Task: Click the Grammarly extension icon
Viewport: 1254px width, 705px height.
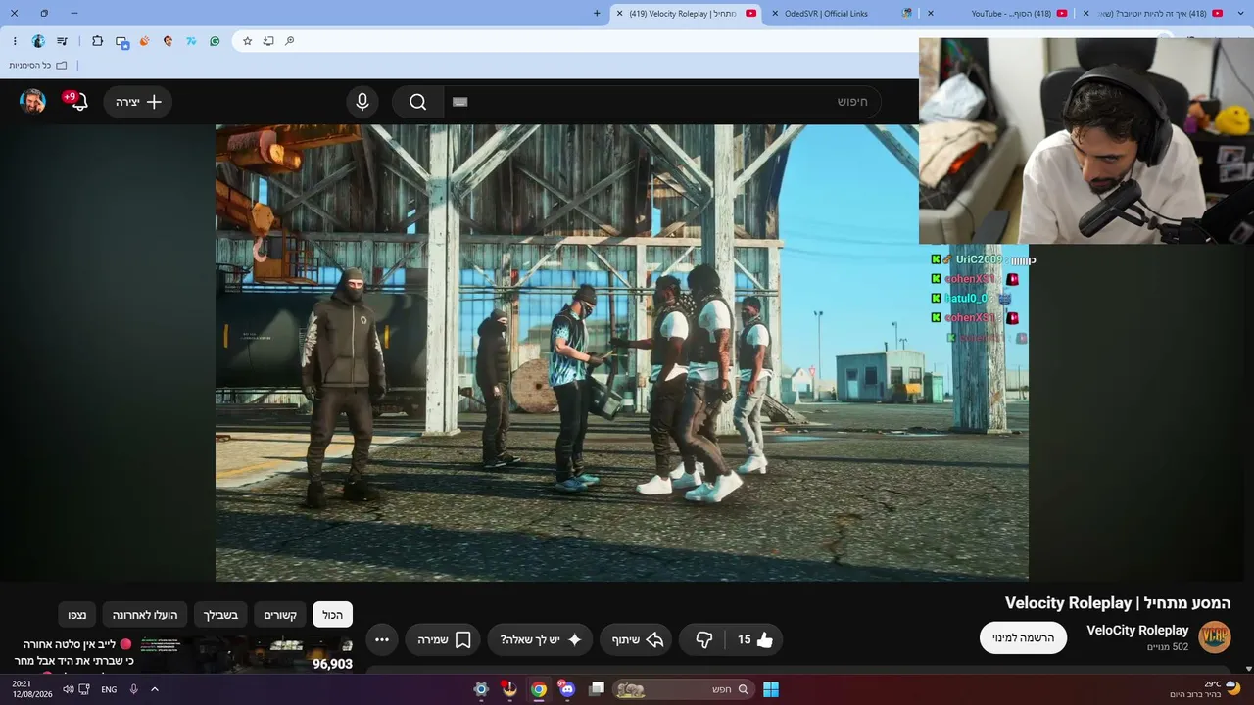Action: click(215, 41)
